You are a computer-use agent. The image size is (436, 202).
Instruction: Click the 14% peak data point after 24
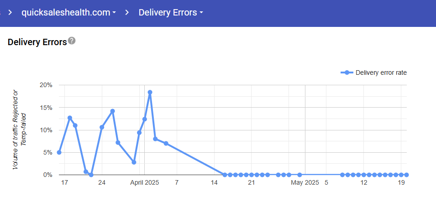coord(112,111)
